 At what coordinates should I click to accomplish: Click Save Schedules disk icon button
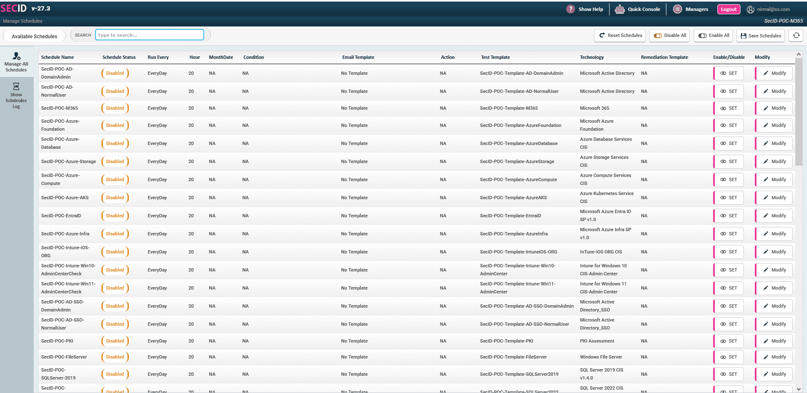click(x=761, y=36)
